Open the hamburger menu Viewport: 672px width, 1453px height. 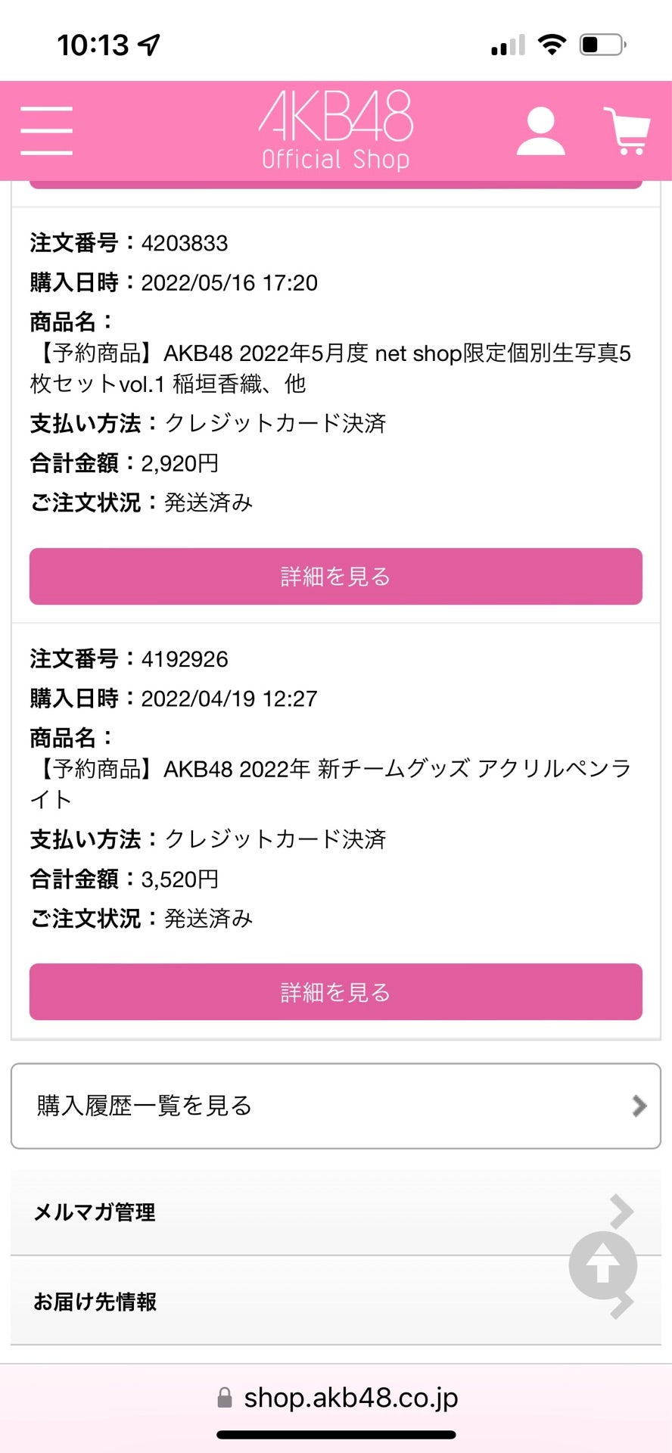(47, 131)
